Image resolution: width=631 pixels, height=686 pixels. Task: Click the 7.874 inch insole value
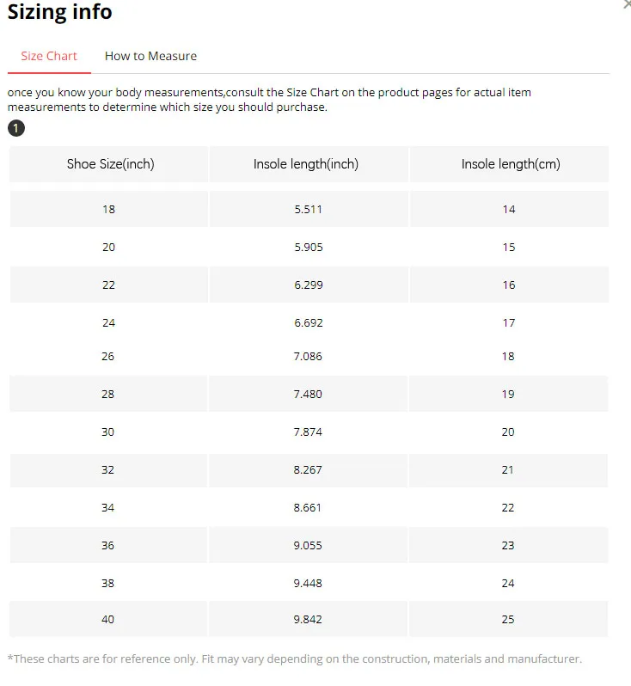[x=308, y=432]
